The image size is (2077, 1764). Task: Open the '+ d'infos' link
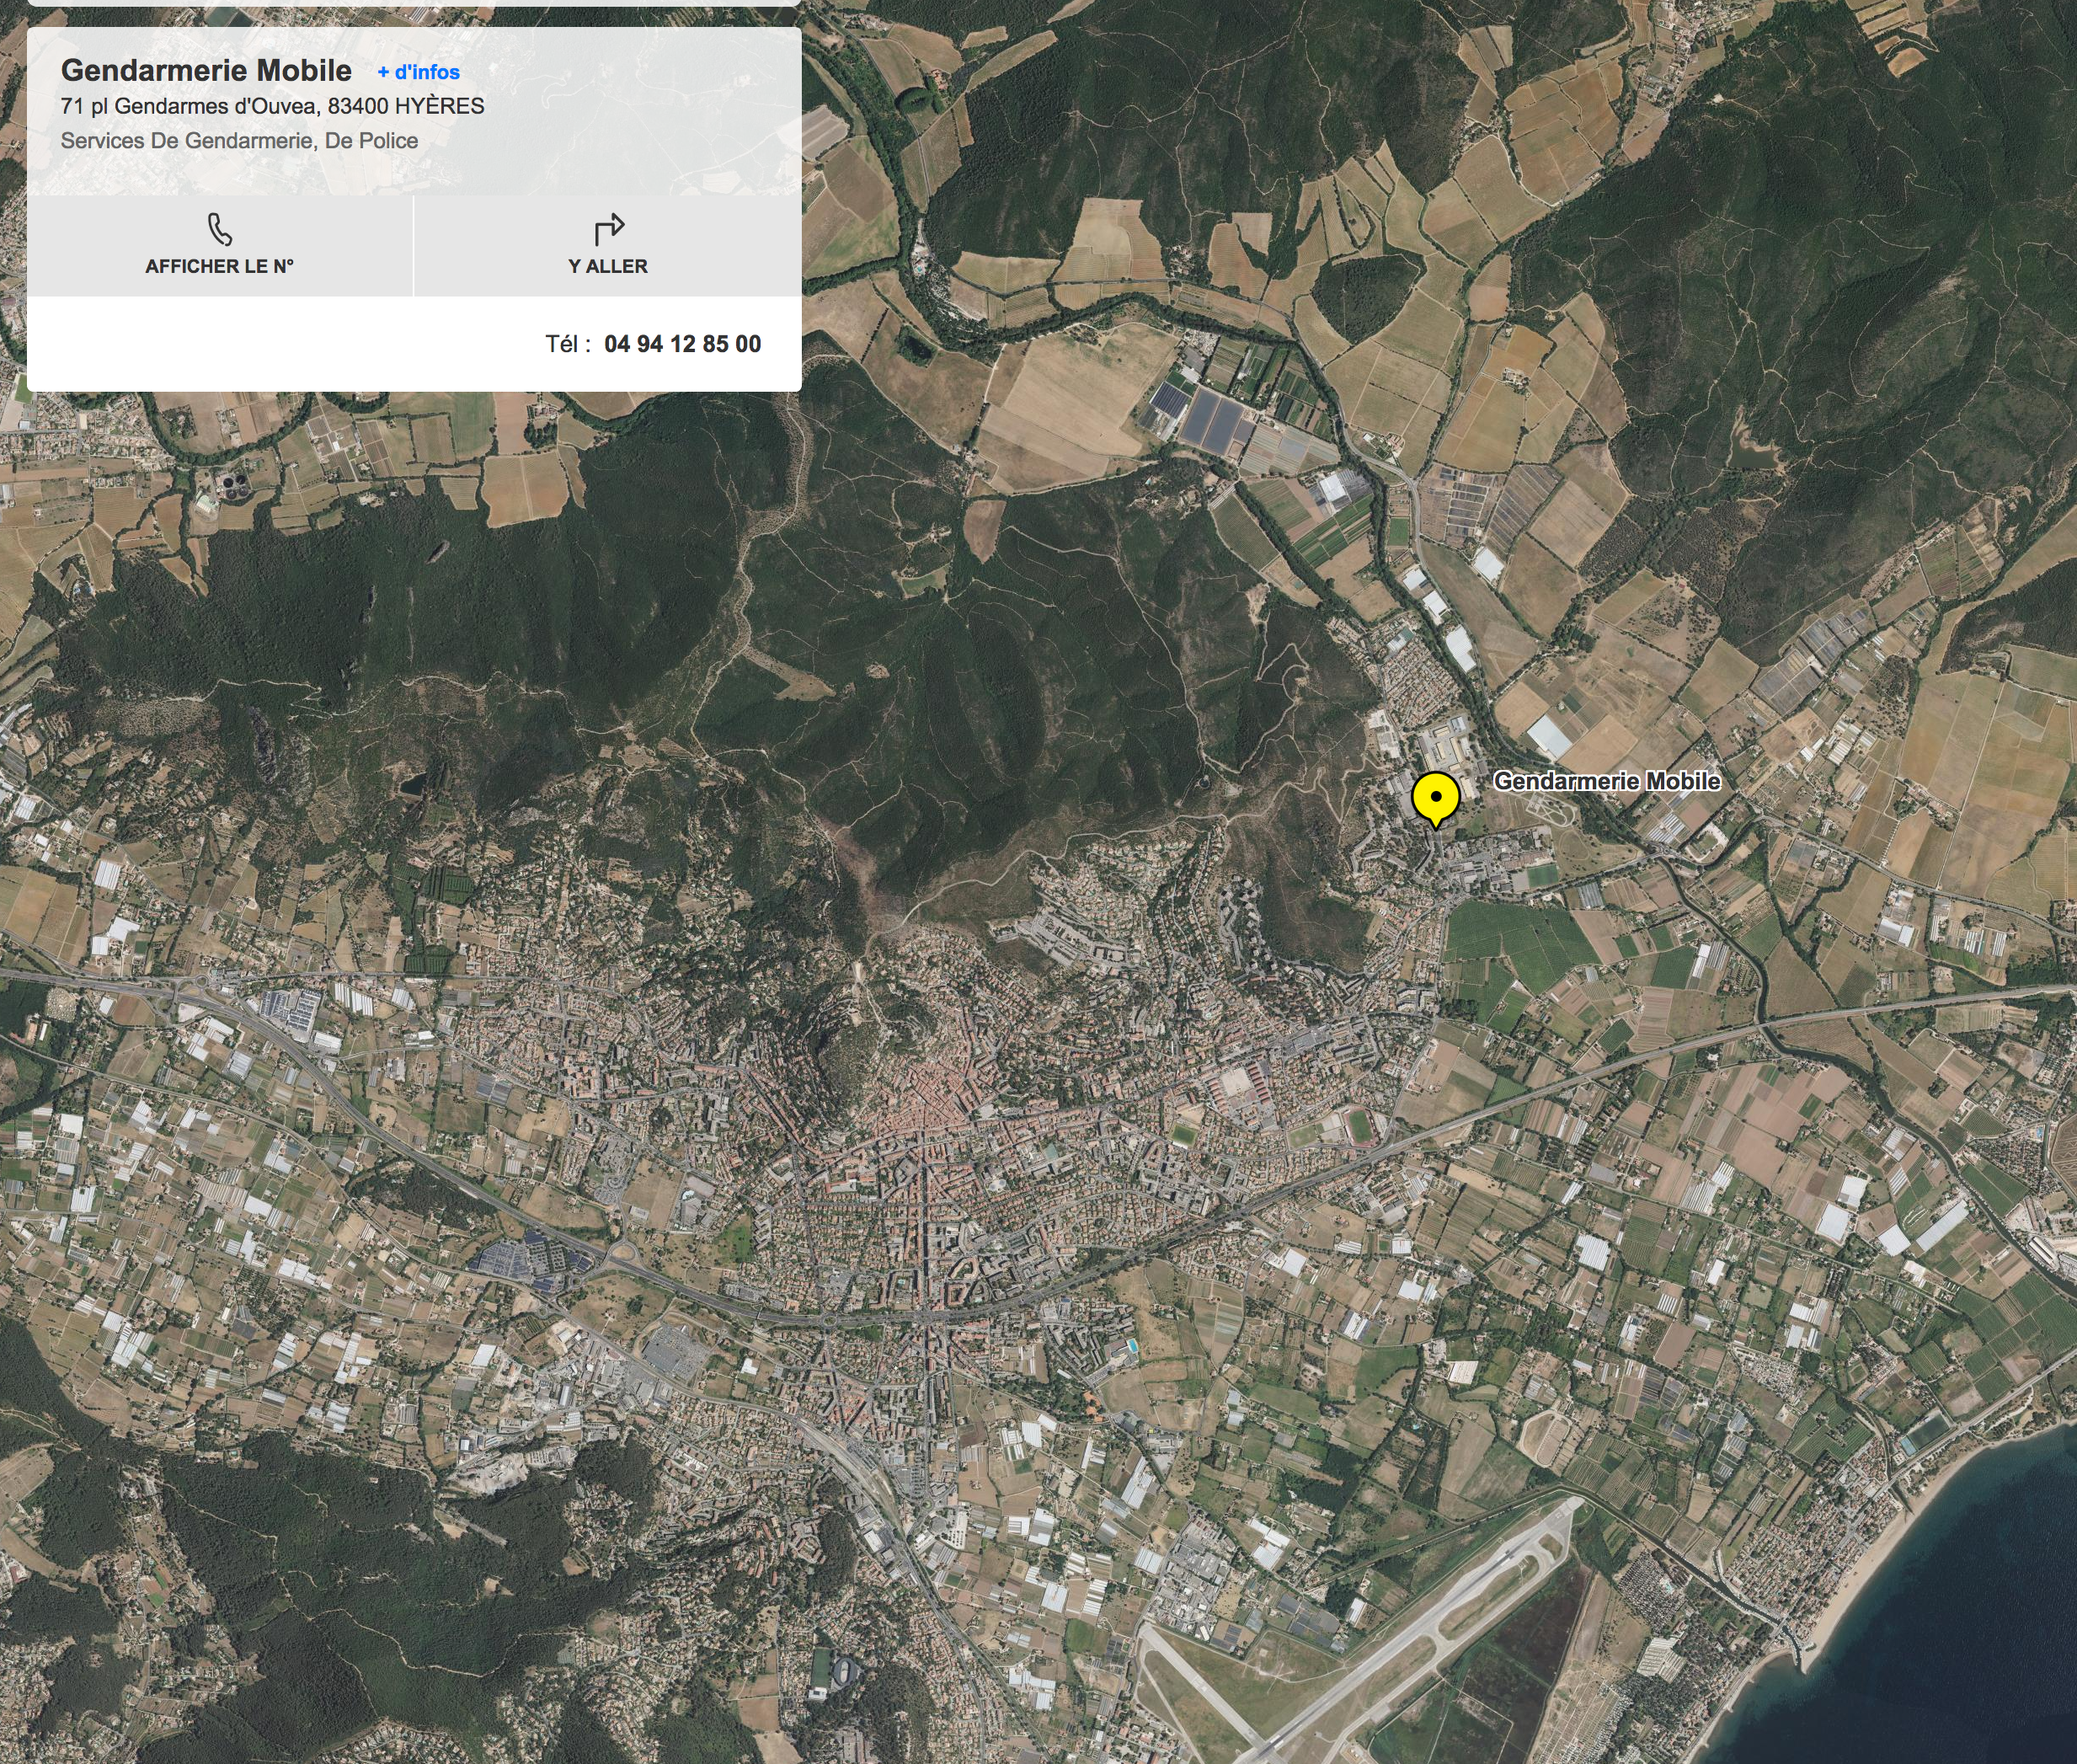pyautogui.click(x=418, y=72)
